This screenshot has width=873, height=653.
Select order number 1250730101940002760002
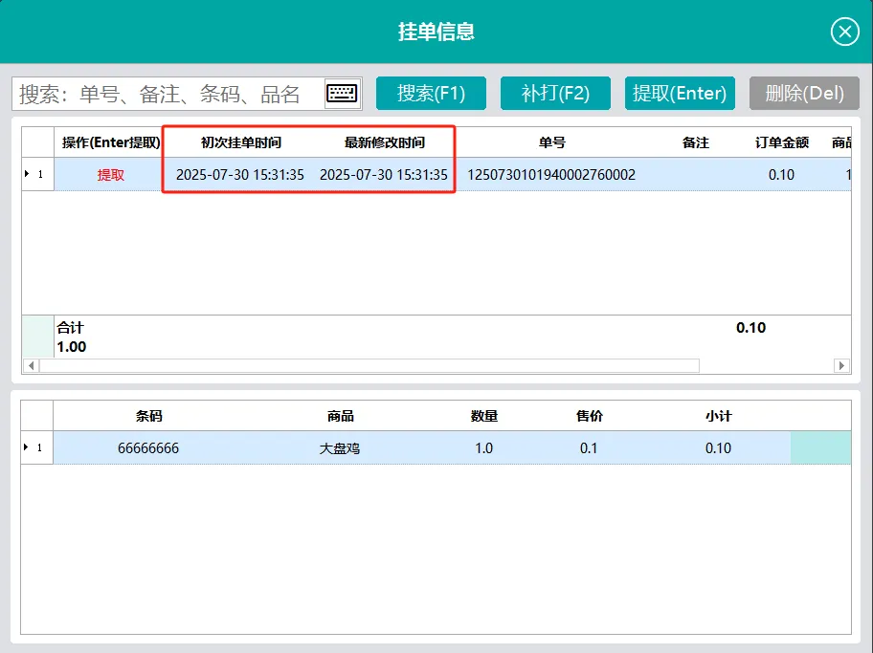[x=551, y=175]
